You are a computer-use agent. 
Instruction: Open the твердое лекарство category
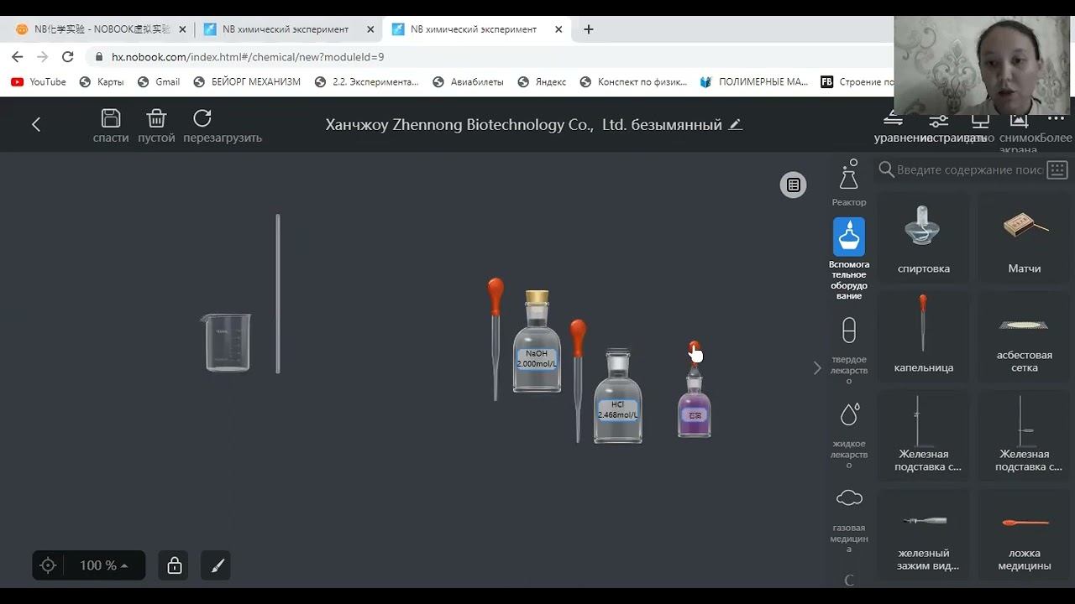pyautogui.click(x=849, y=351)
